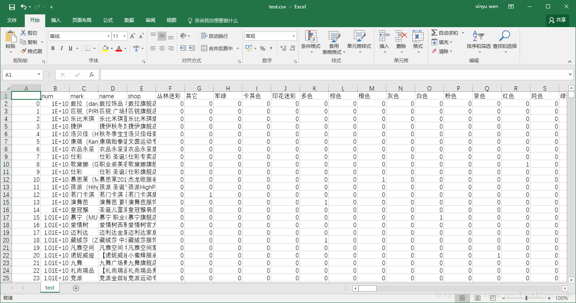Toggle Bold formatting

click(x=53, y=48)
